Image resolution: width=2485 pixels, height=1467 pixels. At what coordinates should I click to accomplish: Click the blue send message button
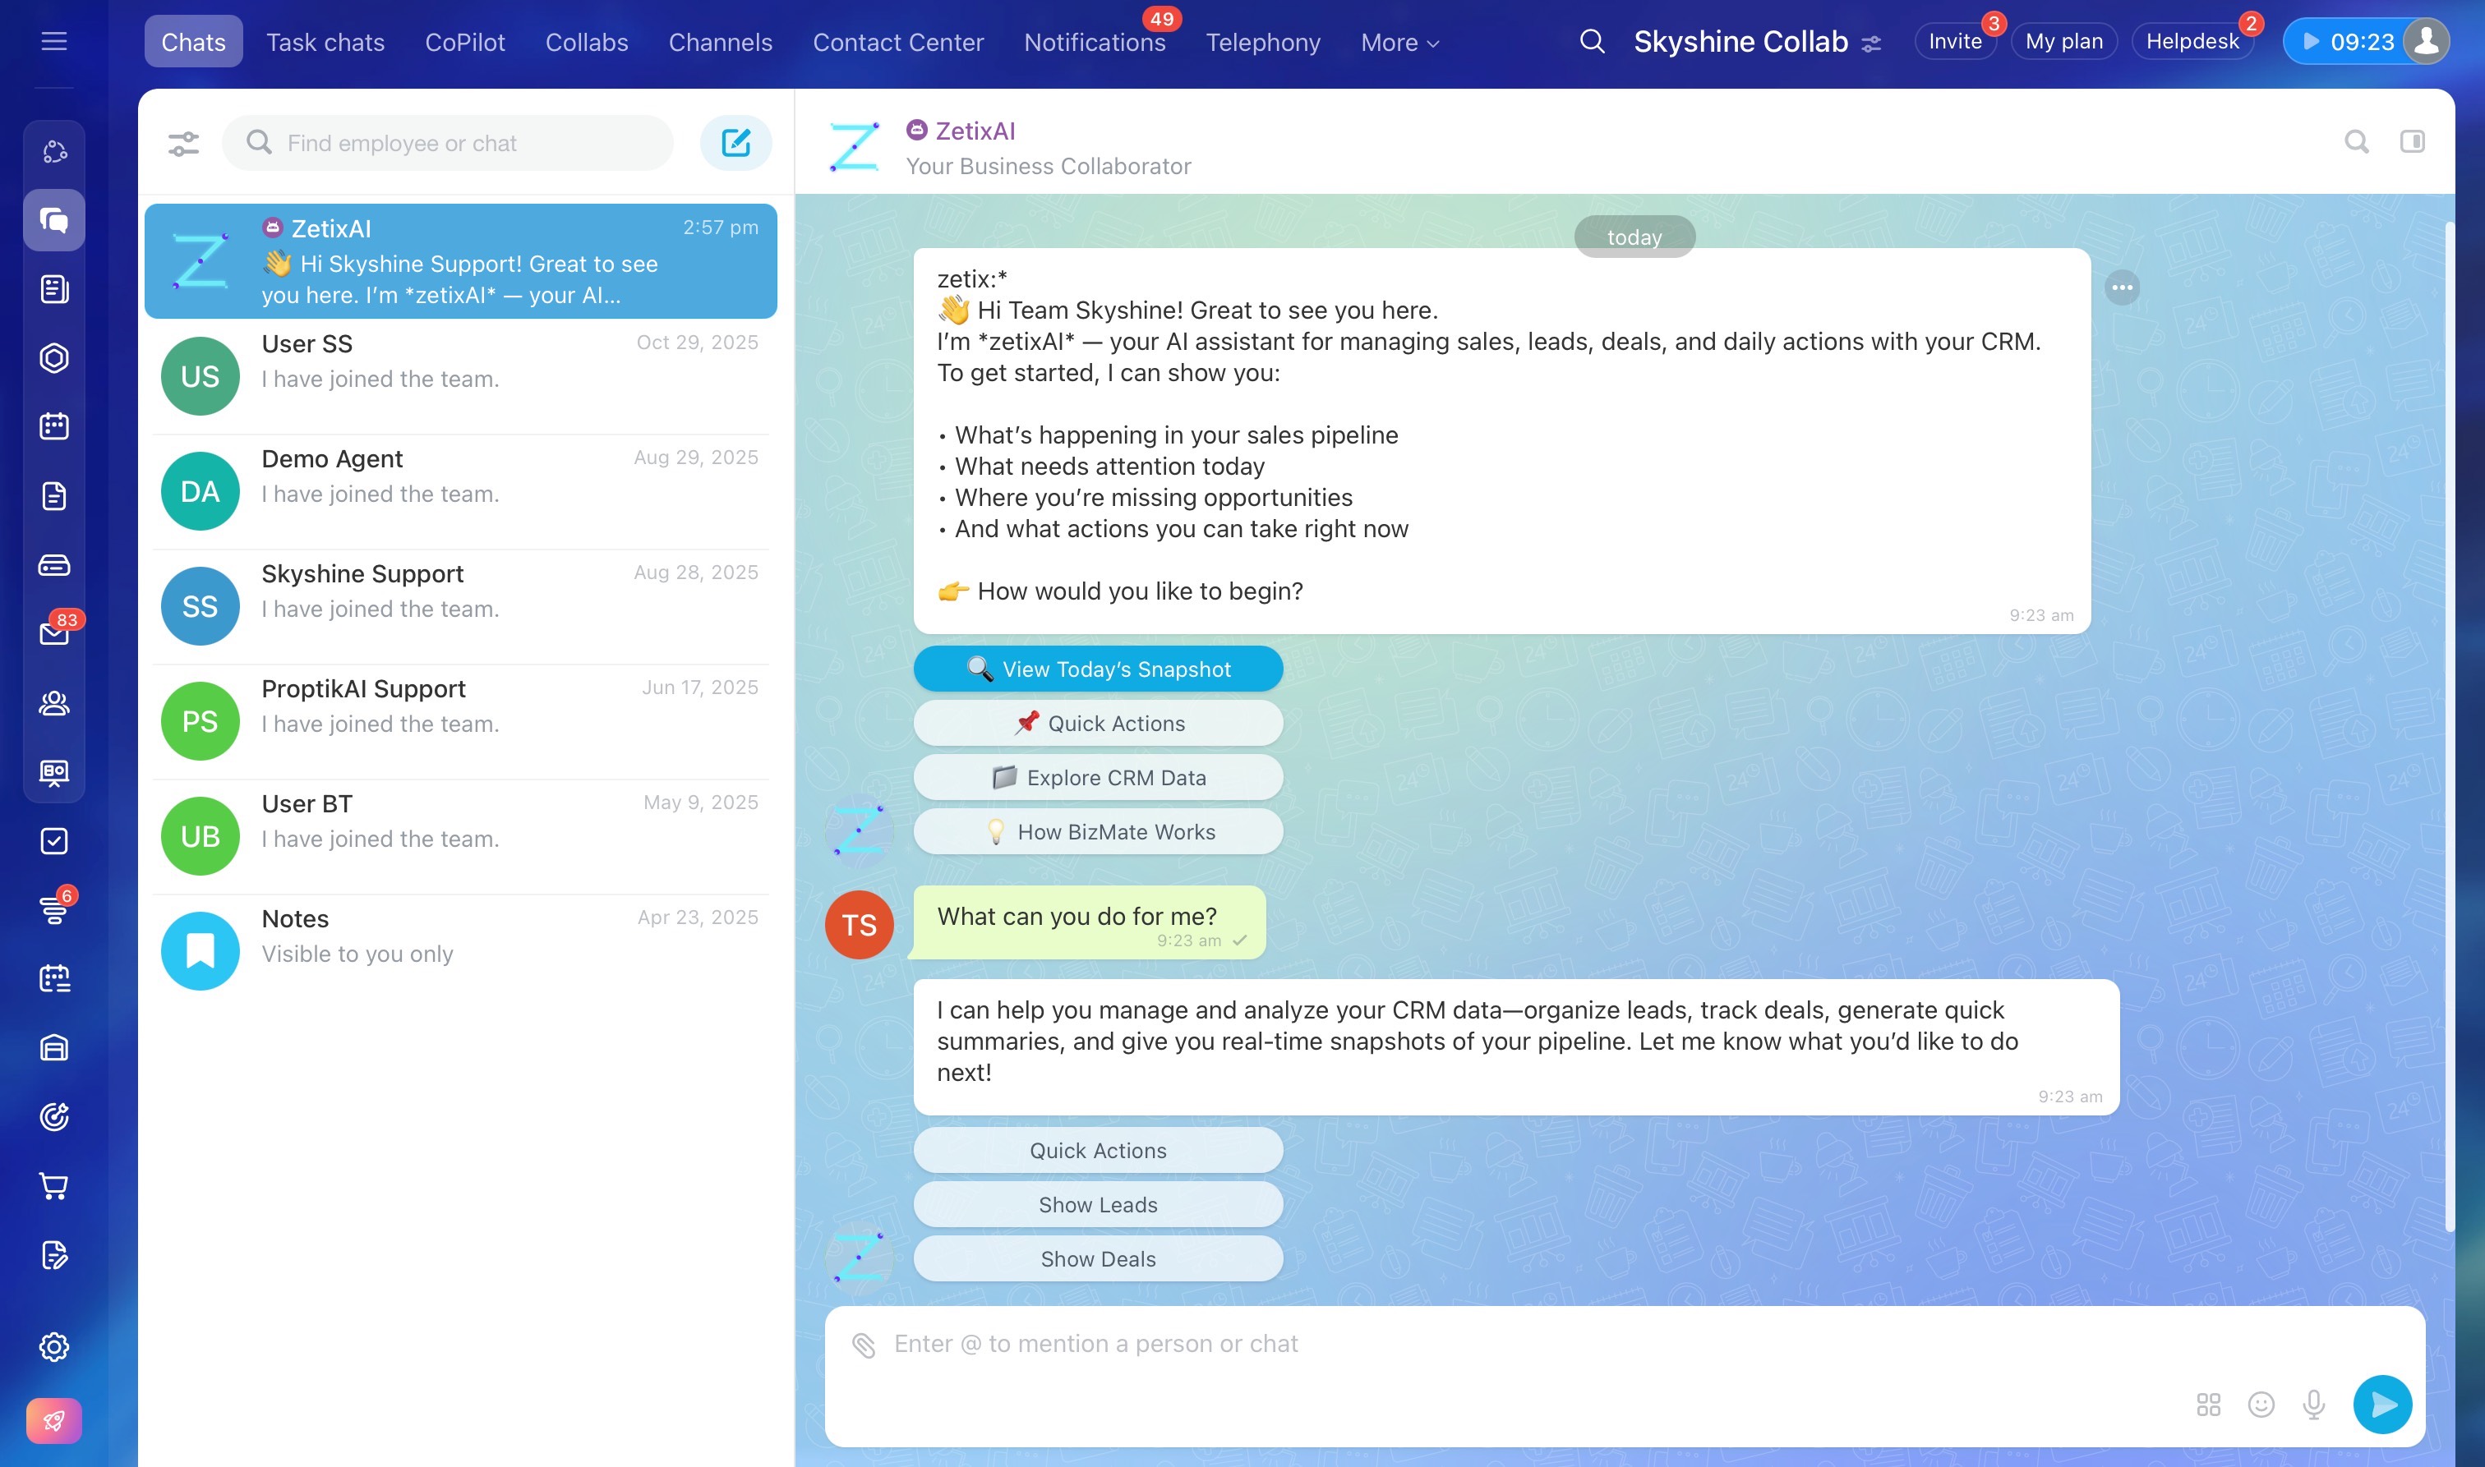[2382, 1404]
